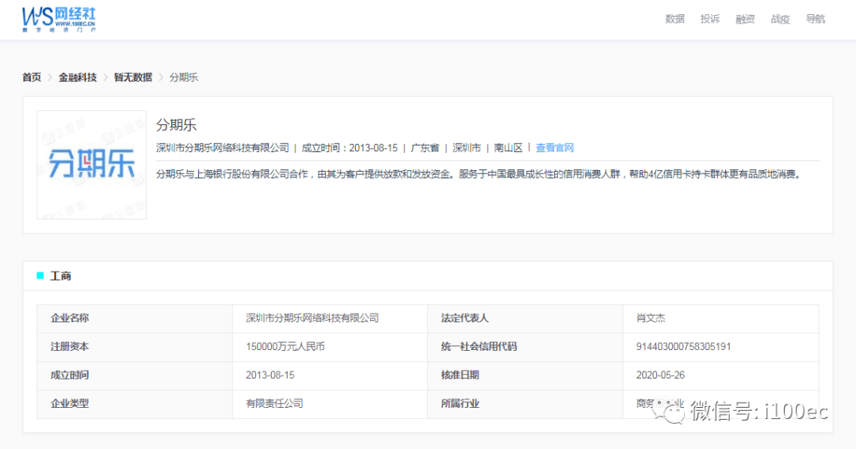This screenshot has height=449, width=856.
Task: Select the 914403000758305191 credit code
Action: coord(683,347)
